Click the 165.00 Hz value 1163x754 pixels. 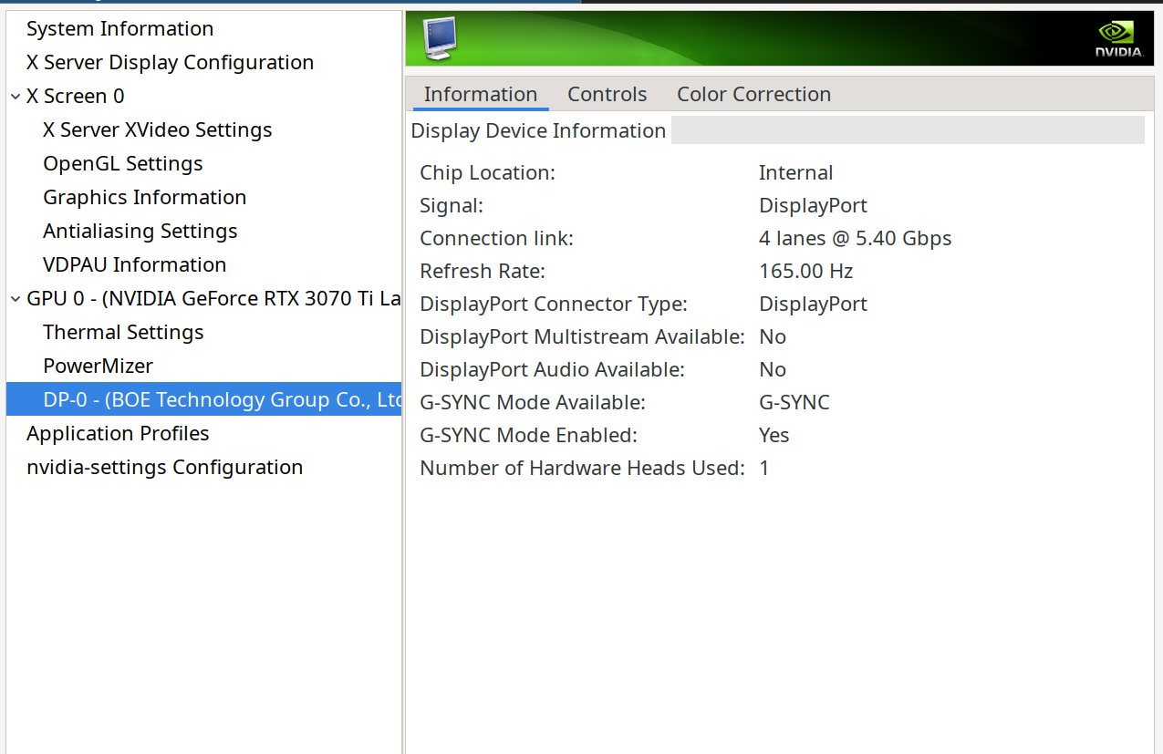[x=805, y=271]
